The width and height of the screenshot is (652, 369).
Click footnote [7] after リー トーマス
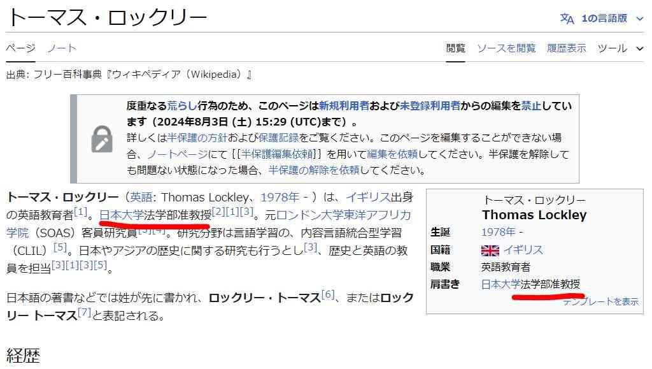[x=84, y=312]
